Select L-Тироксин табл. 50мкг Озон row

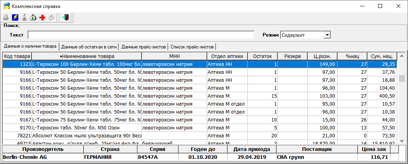pyautogui.click(x=200, y=128)
